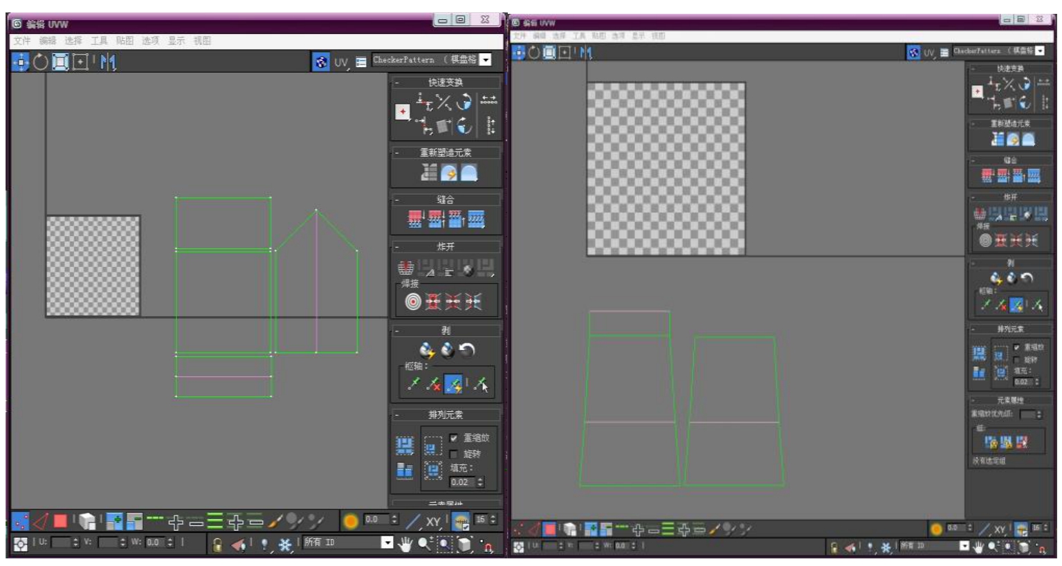Open 工具 menu in left UVW window

[99, 41]
